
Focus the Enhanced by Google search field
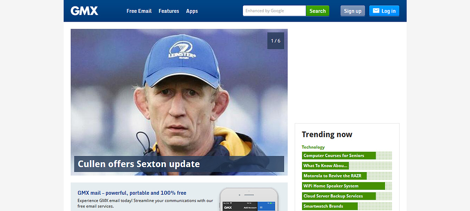pos(274,11)
